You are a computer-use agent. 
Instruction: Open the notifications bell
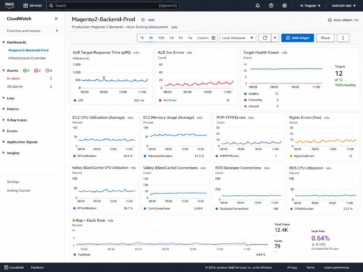[257, 5]
